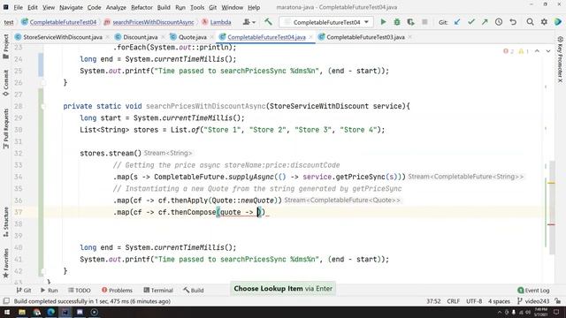
Task: Open the Event Log panel
Action: click(533, 291)
